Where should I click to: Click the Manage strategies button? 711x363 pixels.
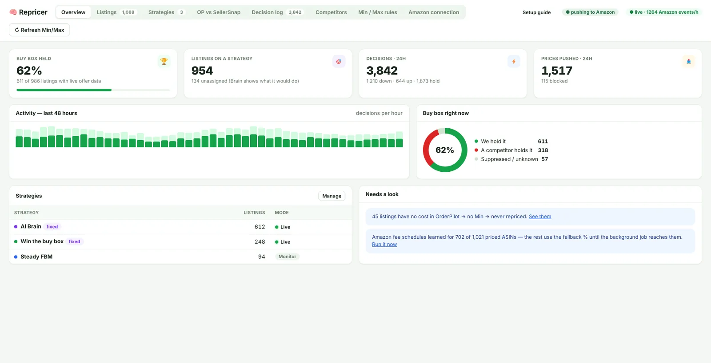pyautogui.click(x=332, y=196)
